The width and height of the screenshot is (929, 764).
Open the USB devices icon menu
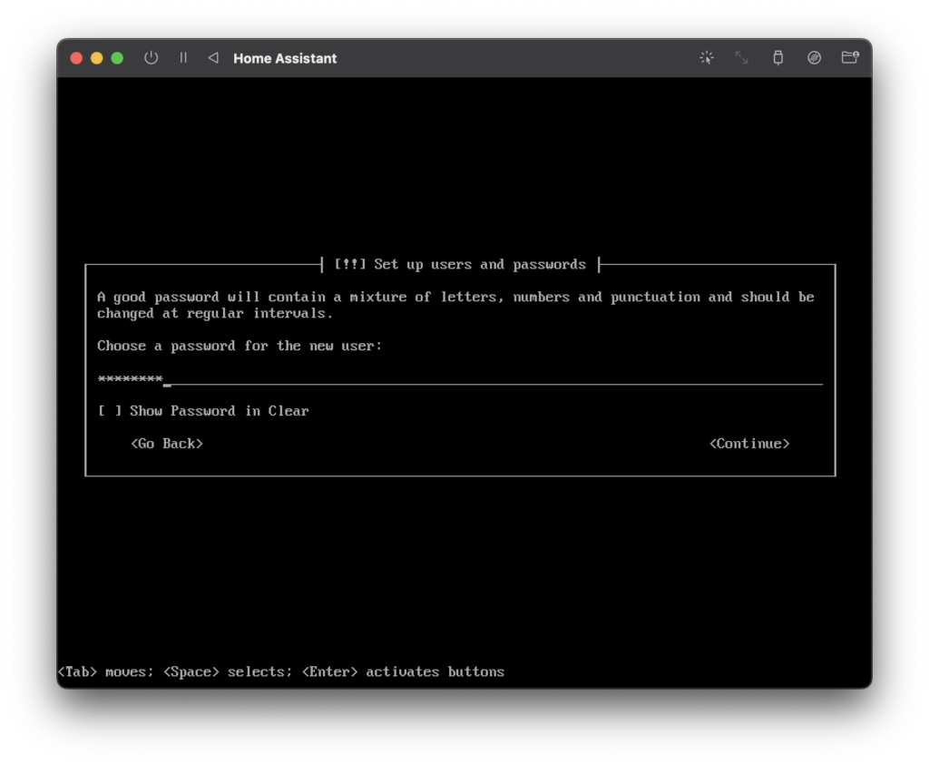point(777,57)
